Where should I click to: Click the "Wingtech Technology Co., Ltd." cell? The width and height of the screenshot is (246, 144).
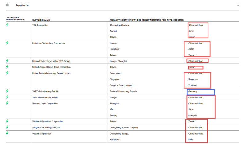pos(46,127)
